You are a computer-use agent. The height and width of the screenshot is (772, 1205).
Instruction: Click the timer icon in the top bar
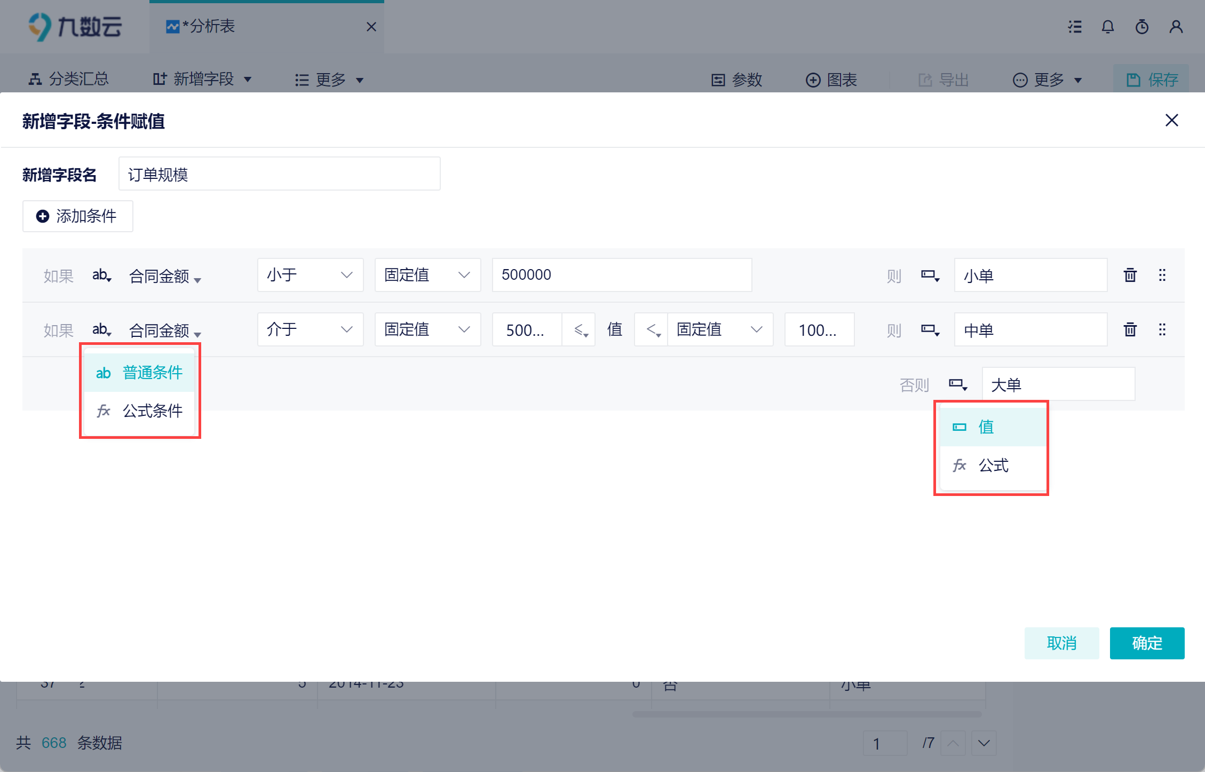tap(1141, 27)
